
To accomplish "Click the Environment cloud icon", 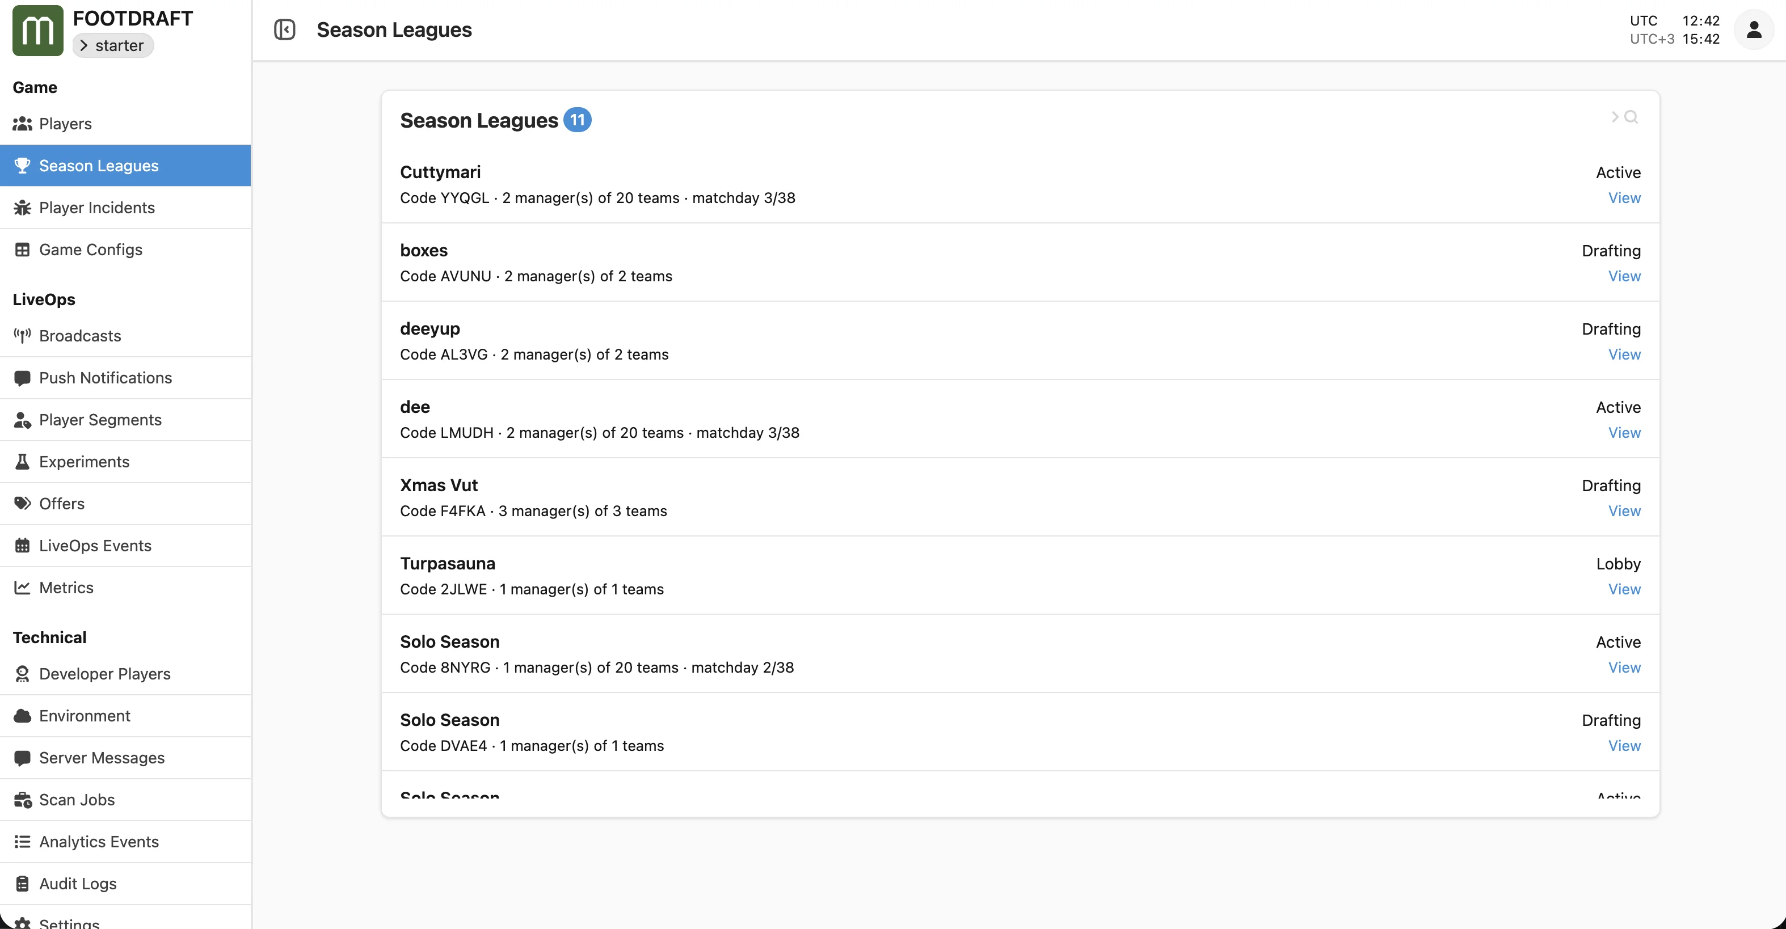I will coord(22,716).
